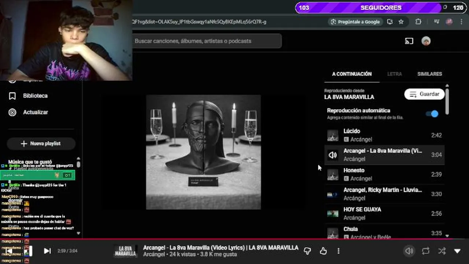Switch to the A CONTINUACIÓN tab

[352, 74]
